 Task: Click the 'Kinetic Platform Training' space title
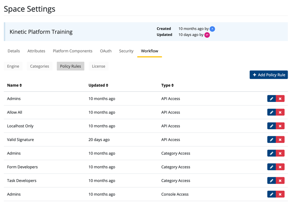click(41, 32)
